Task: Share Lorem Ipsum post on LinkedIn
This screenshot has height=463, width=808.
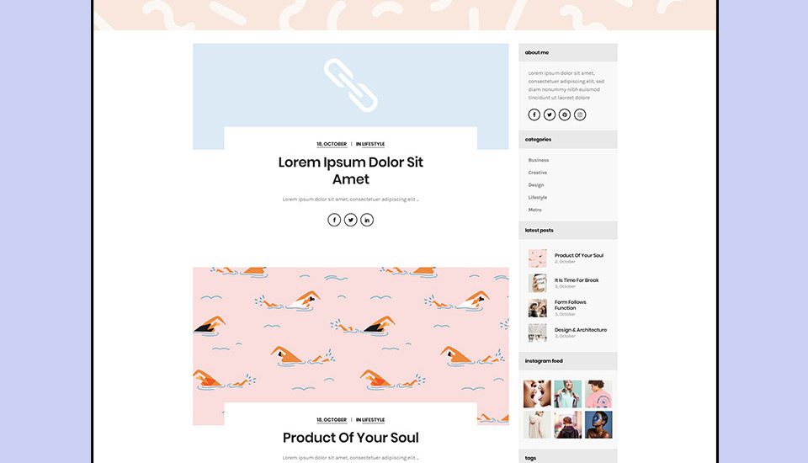Action: pyautogui.click(x=367, y=221)
